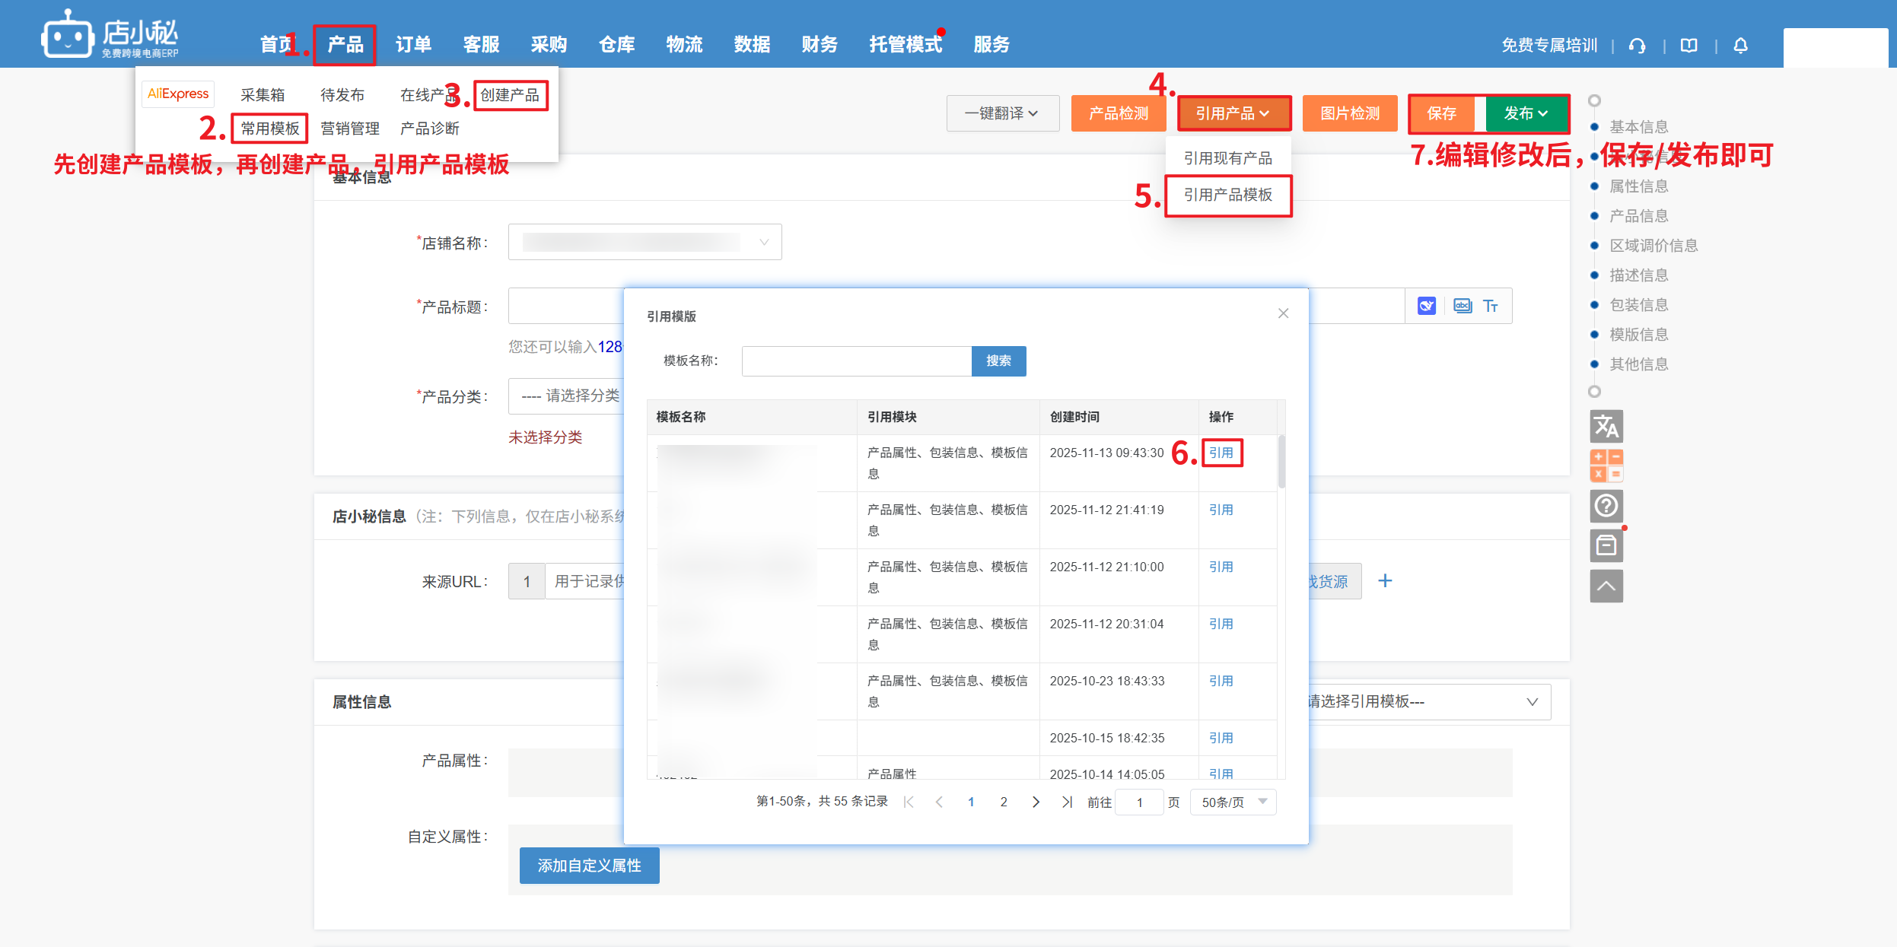
Task: Click the question mark help icon
Action: pyautogui.click(x=1606, y=506)
